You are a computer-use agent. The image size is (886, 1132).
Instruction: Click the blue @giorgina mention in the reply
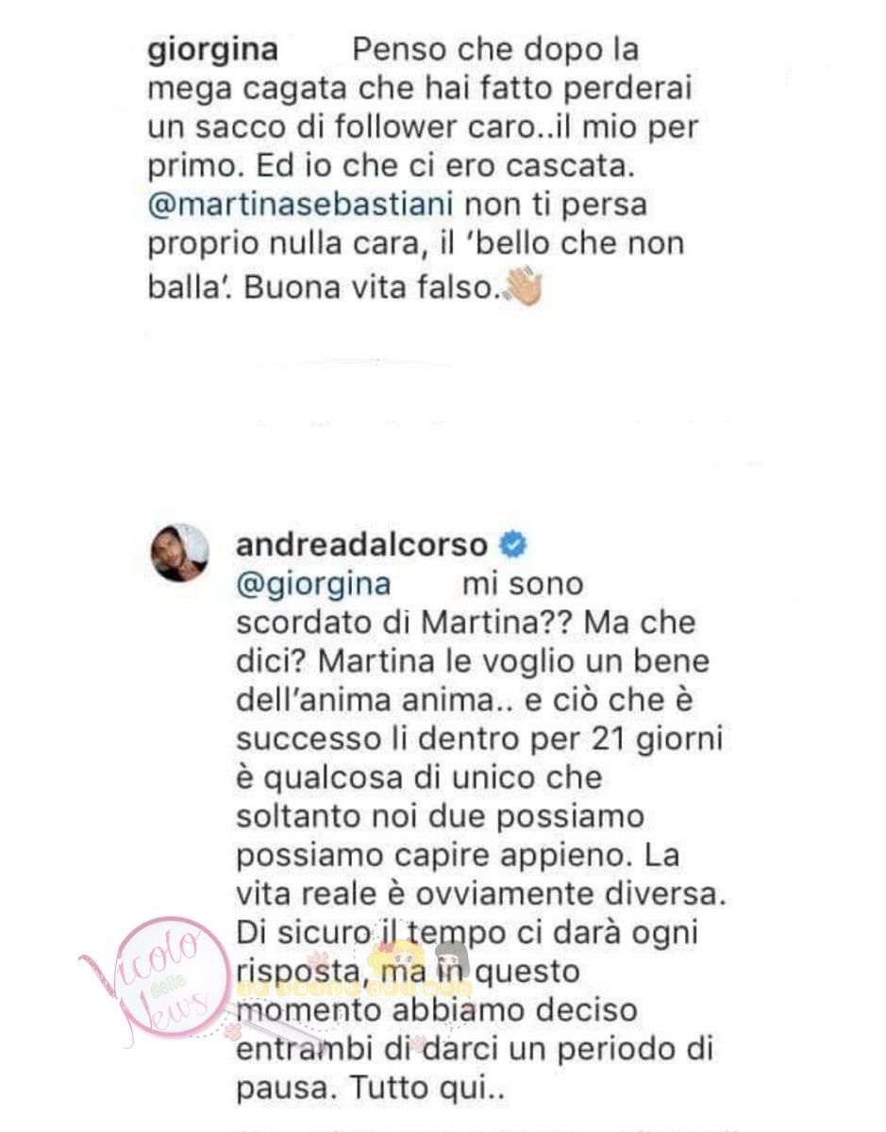tap(312, 584)
